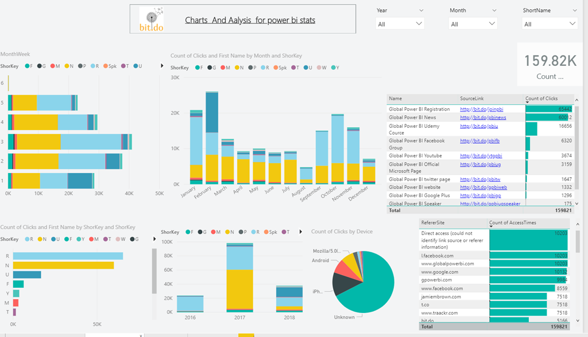Open the Year slicer's All combo box
Image resolution: width=588 pixels, height=337 pixels.
tap(400, 24)
